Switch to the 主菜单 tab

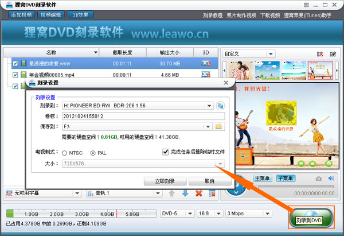click(263, 178)
